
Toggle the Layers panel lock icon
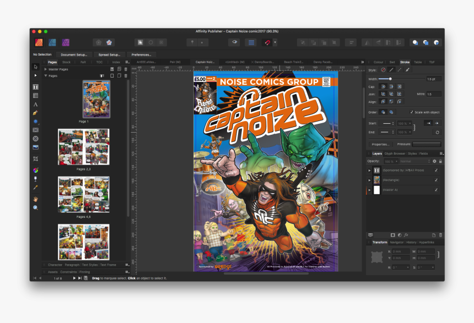440,161
